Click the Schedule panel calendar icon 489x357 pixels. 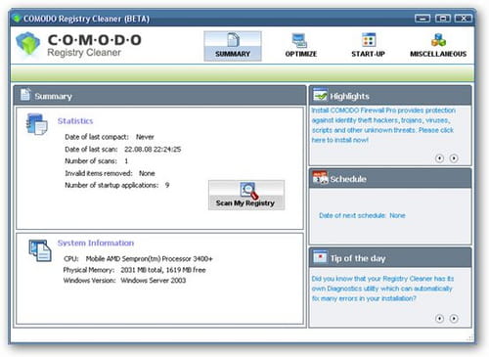(320, 178)
